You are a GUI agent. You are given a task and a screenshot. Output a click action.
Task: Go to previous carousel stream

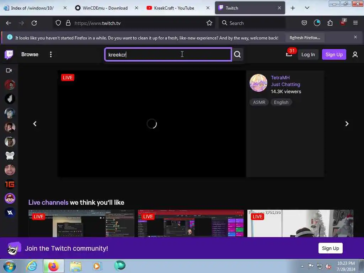[x=35, y=124]
